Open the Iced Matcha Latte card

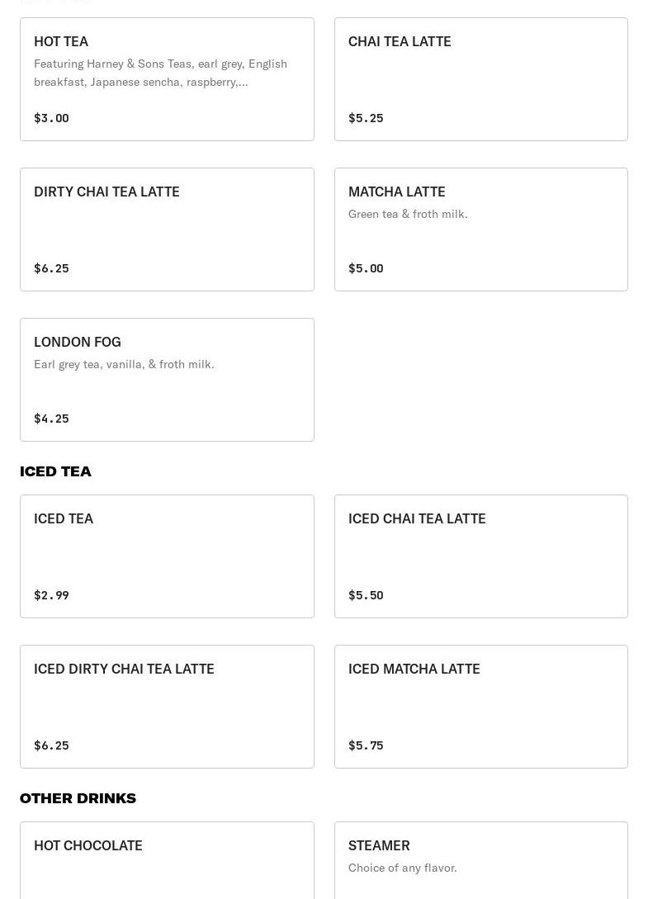click(480, 707)
